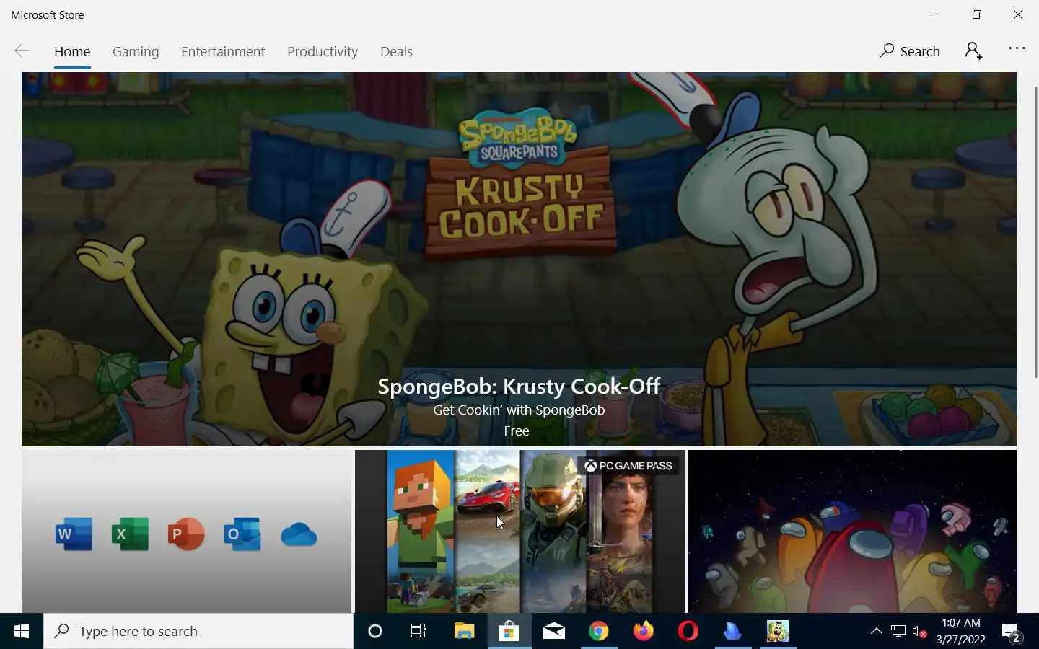1039x649 pixels.
Task: Click the Outlook icon in Office tile
Action: point(242,534)
